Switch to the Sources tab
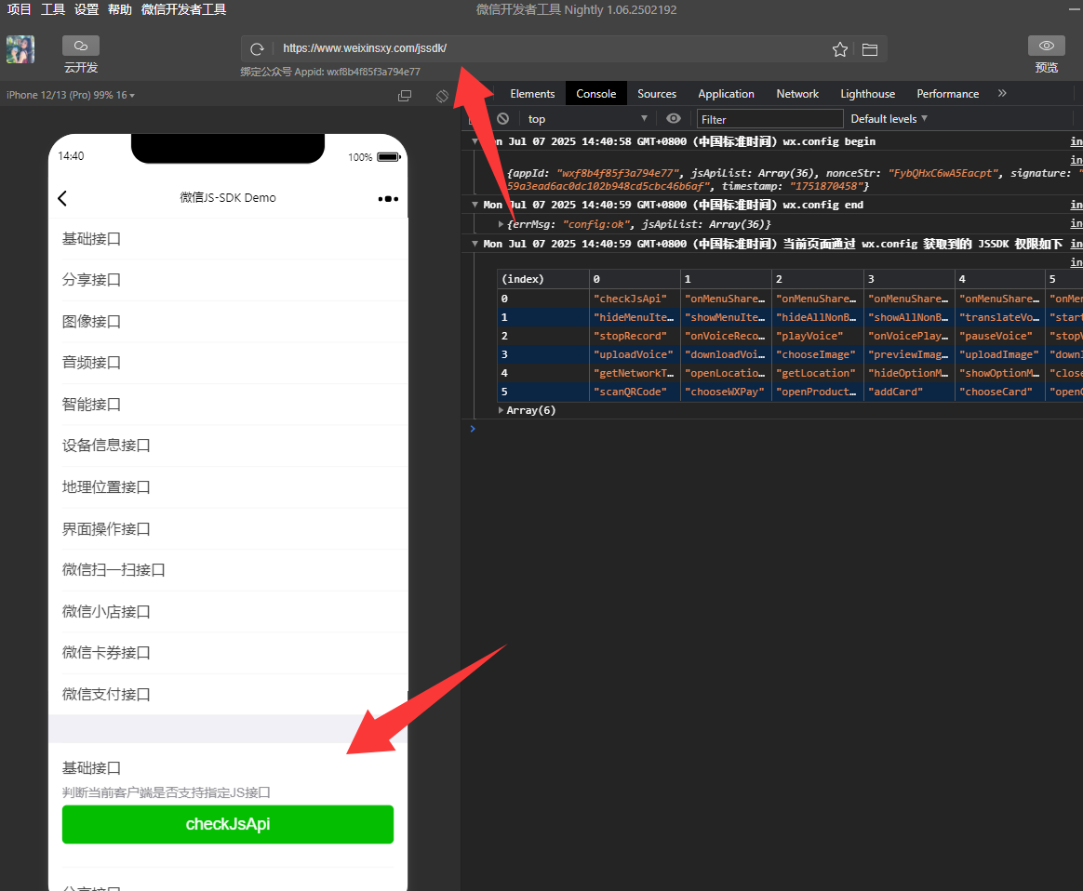Image resolution: width=1083 pixels, height=891 pixels. point(657,94)
